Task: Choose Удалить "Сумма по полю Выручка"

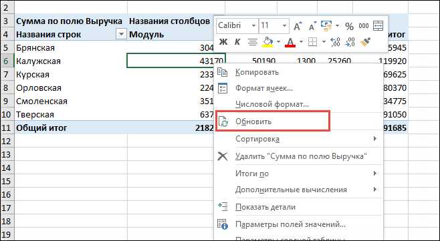Action: (298, 156)
